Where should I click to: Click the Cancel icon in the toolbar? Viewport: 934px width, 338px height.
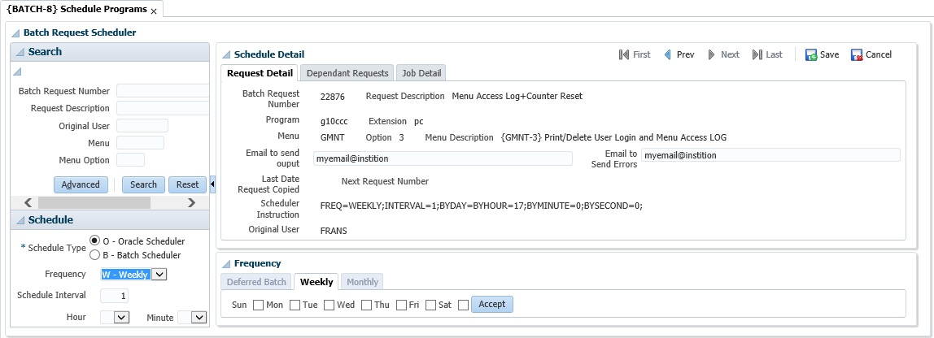[857, 55]
